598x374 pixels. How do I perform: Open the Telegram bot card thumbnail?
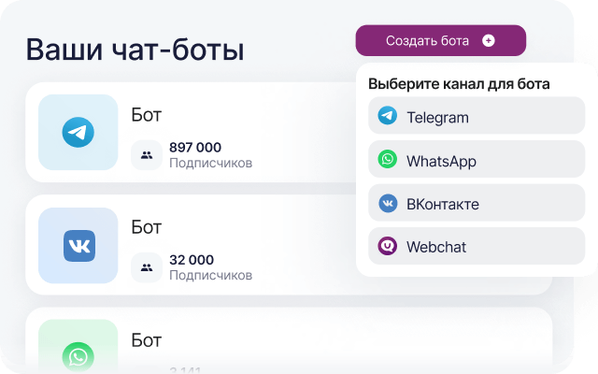[78, 132]
